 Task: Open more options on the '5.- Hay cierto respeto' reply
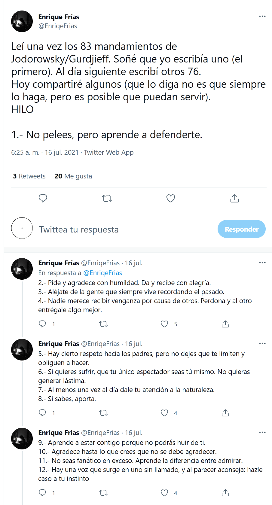[x=262, y=343]
